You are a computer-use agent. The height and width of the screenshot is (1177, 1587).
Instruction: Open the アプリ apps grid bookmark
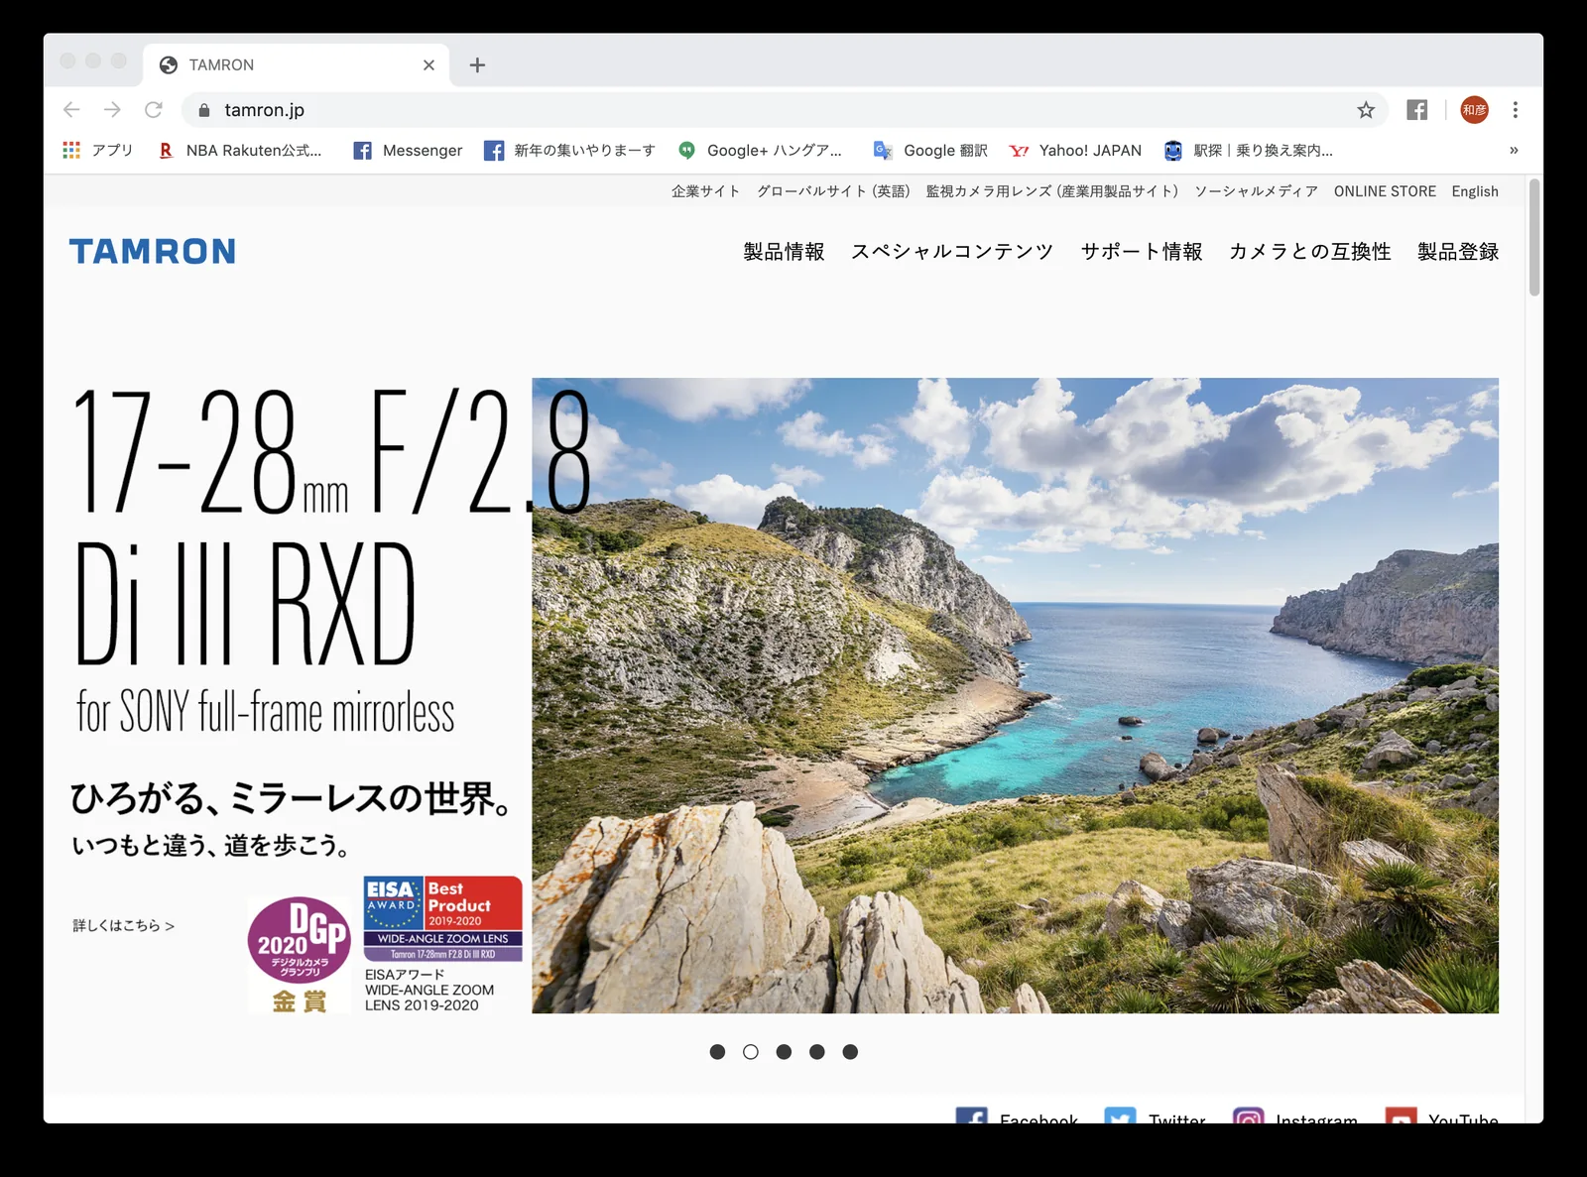pyautogui.click(x=97, y=150)
